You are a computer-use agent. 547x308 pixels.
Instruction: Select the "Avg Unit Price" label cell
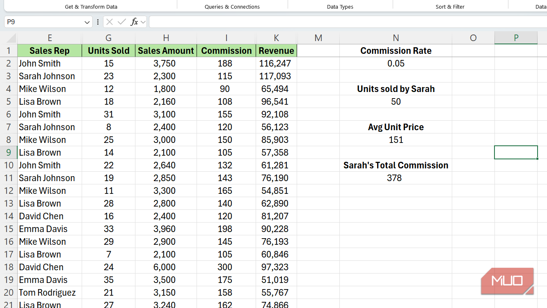click(396, 127)
